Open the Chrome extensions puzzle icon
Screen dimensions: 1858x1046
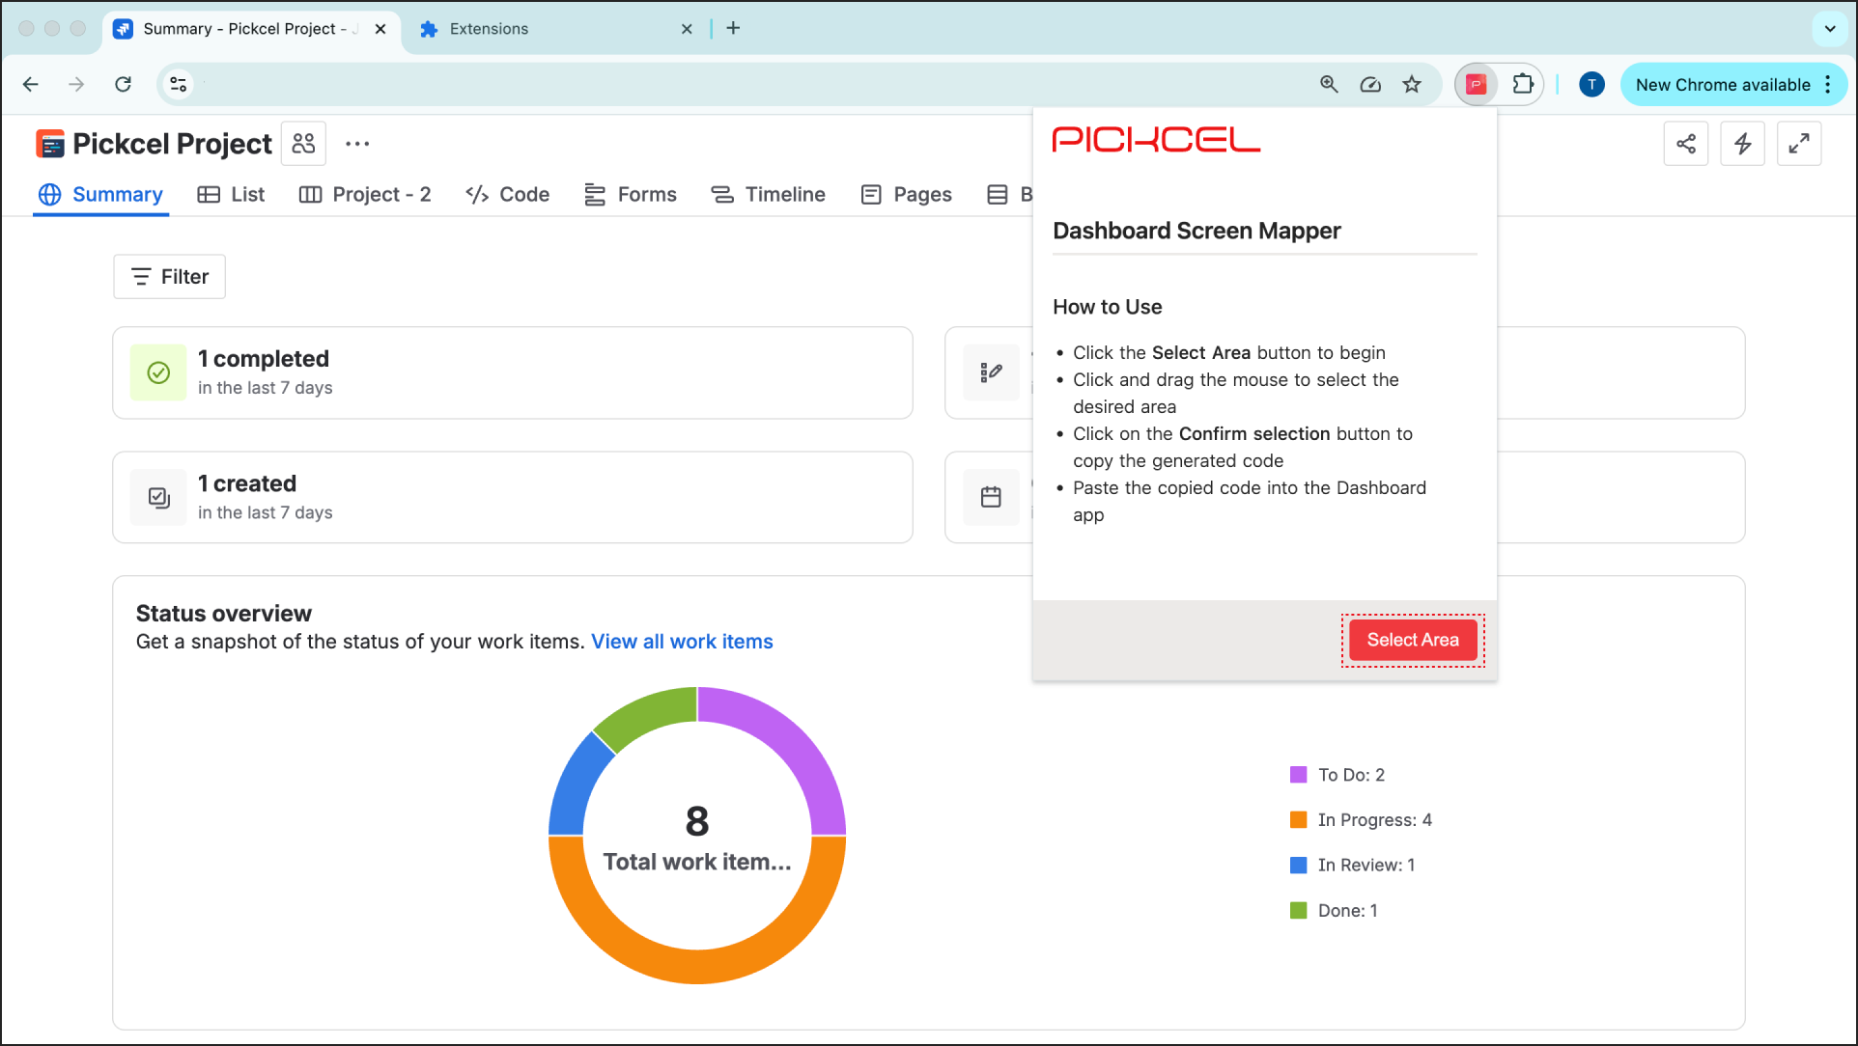[1523, 85]
